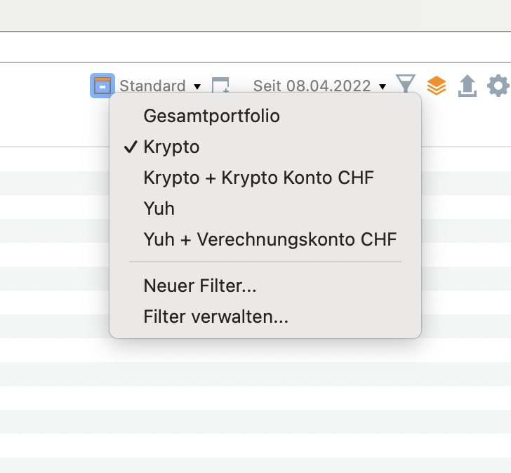Click the Seit 08.04.2022 date label
The image size is (511, 473).
pyautogui.click(x=312, y=86)
